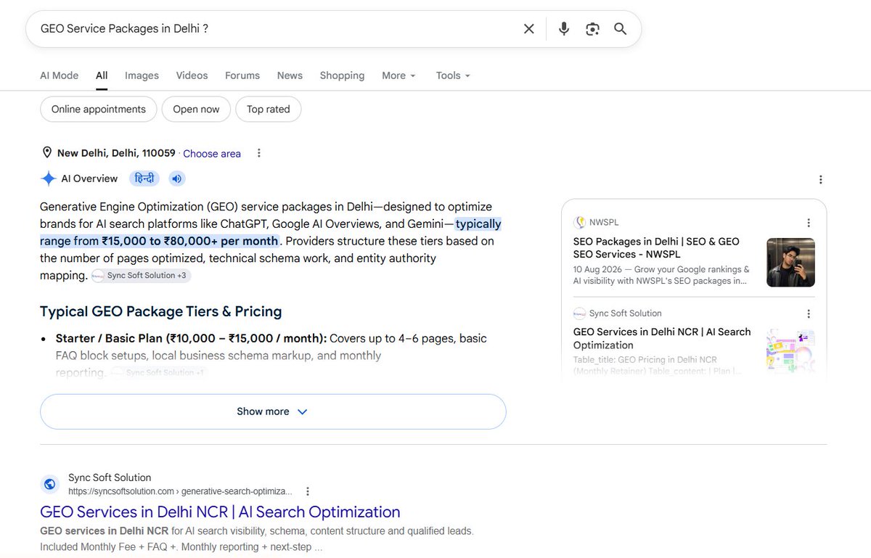This screenshot has width=871, height=558.
Task: Click the NWSPL site favicon
Action: 579,222
